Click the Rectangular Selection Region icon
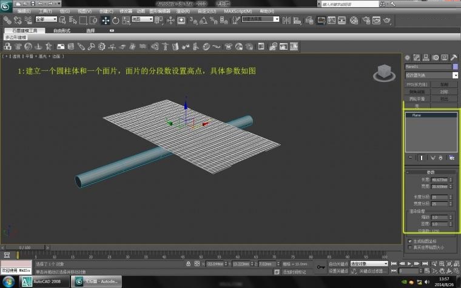The image size is (461, 288). point(83,20)
